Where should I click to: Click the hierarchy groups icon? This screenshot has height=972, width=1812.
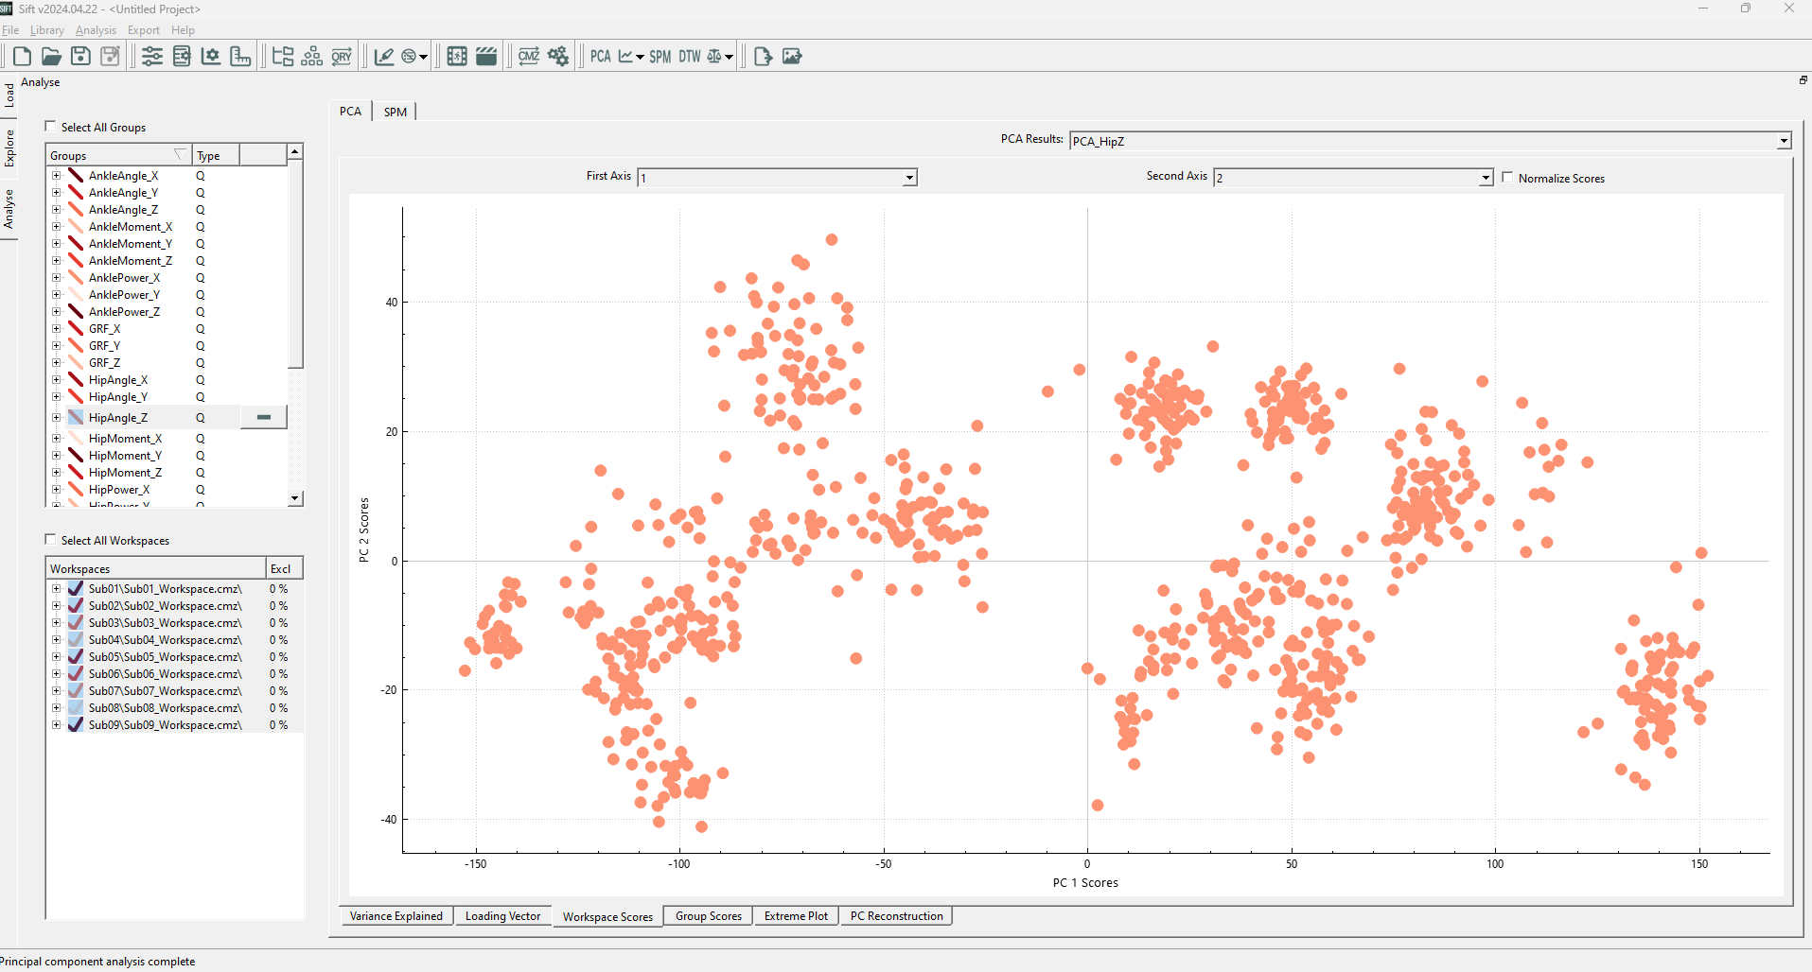[312, 57]
